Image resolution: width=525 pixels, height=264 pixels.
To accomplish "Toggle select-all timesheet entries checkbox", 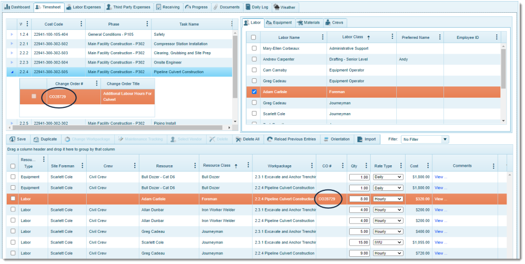I will pos(13,166).
